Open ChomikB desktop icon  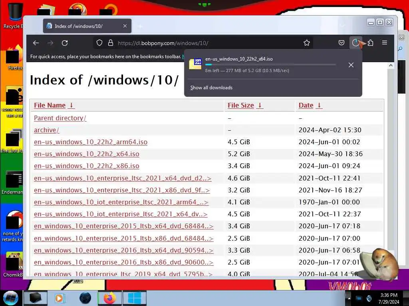[14, 264]
